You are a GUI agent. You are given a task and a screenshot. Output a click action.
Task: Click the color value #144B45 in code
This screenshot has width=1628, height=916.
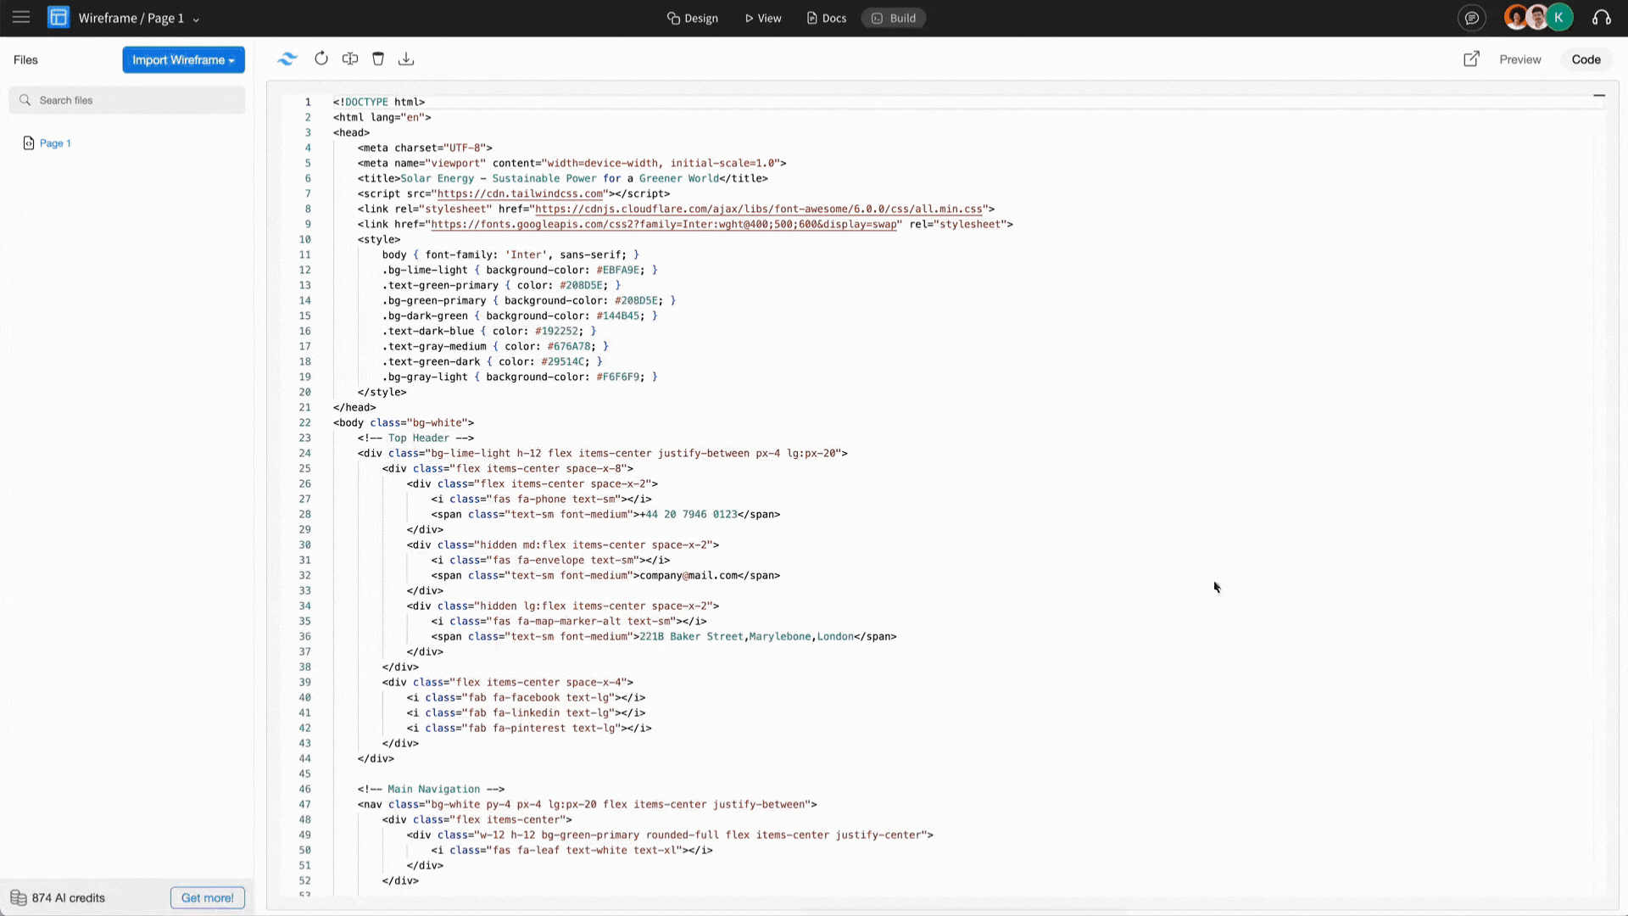click(x=617, y=316)
